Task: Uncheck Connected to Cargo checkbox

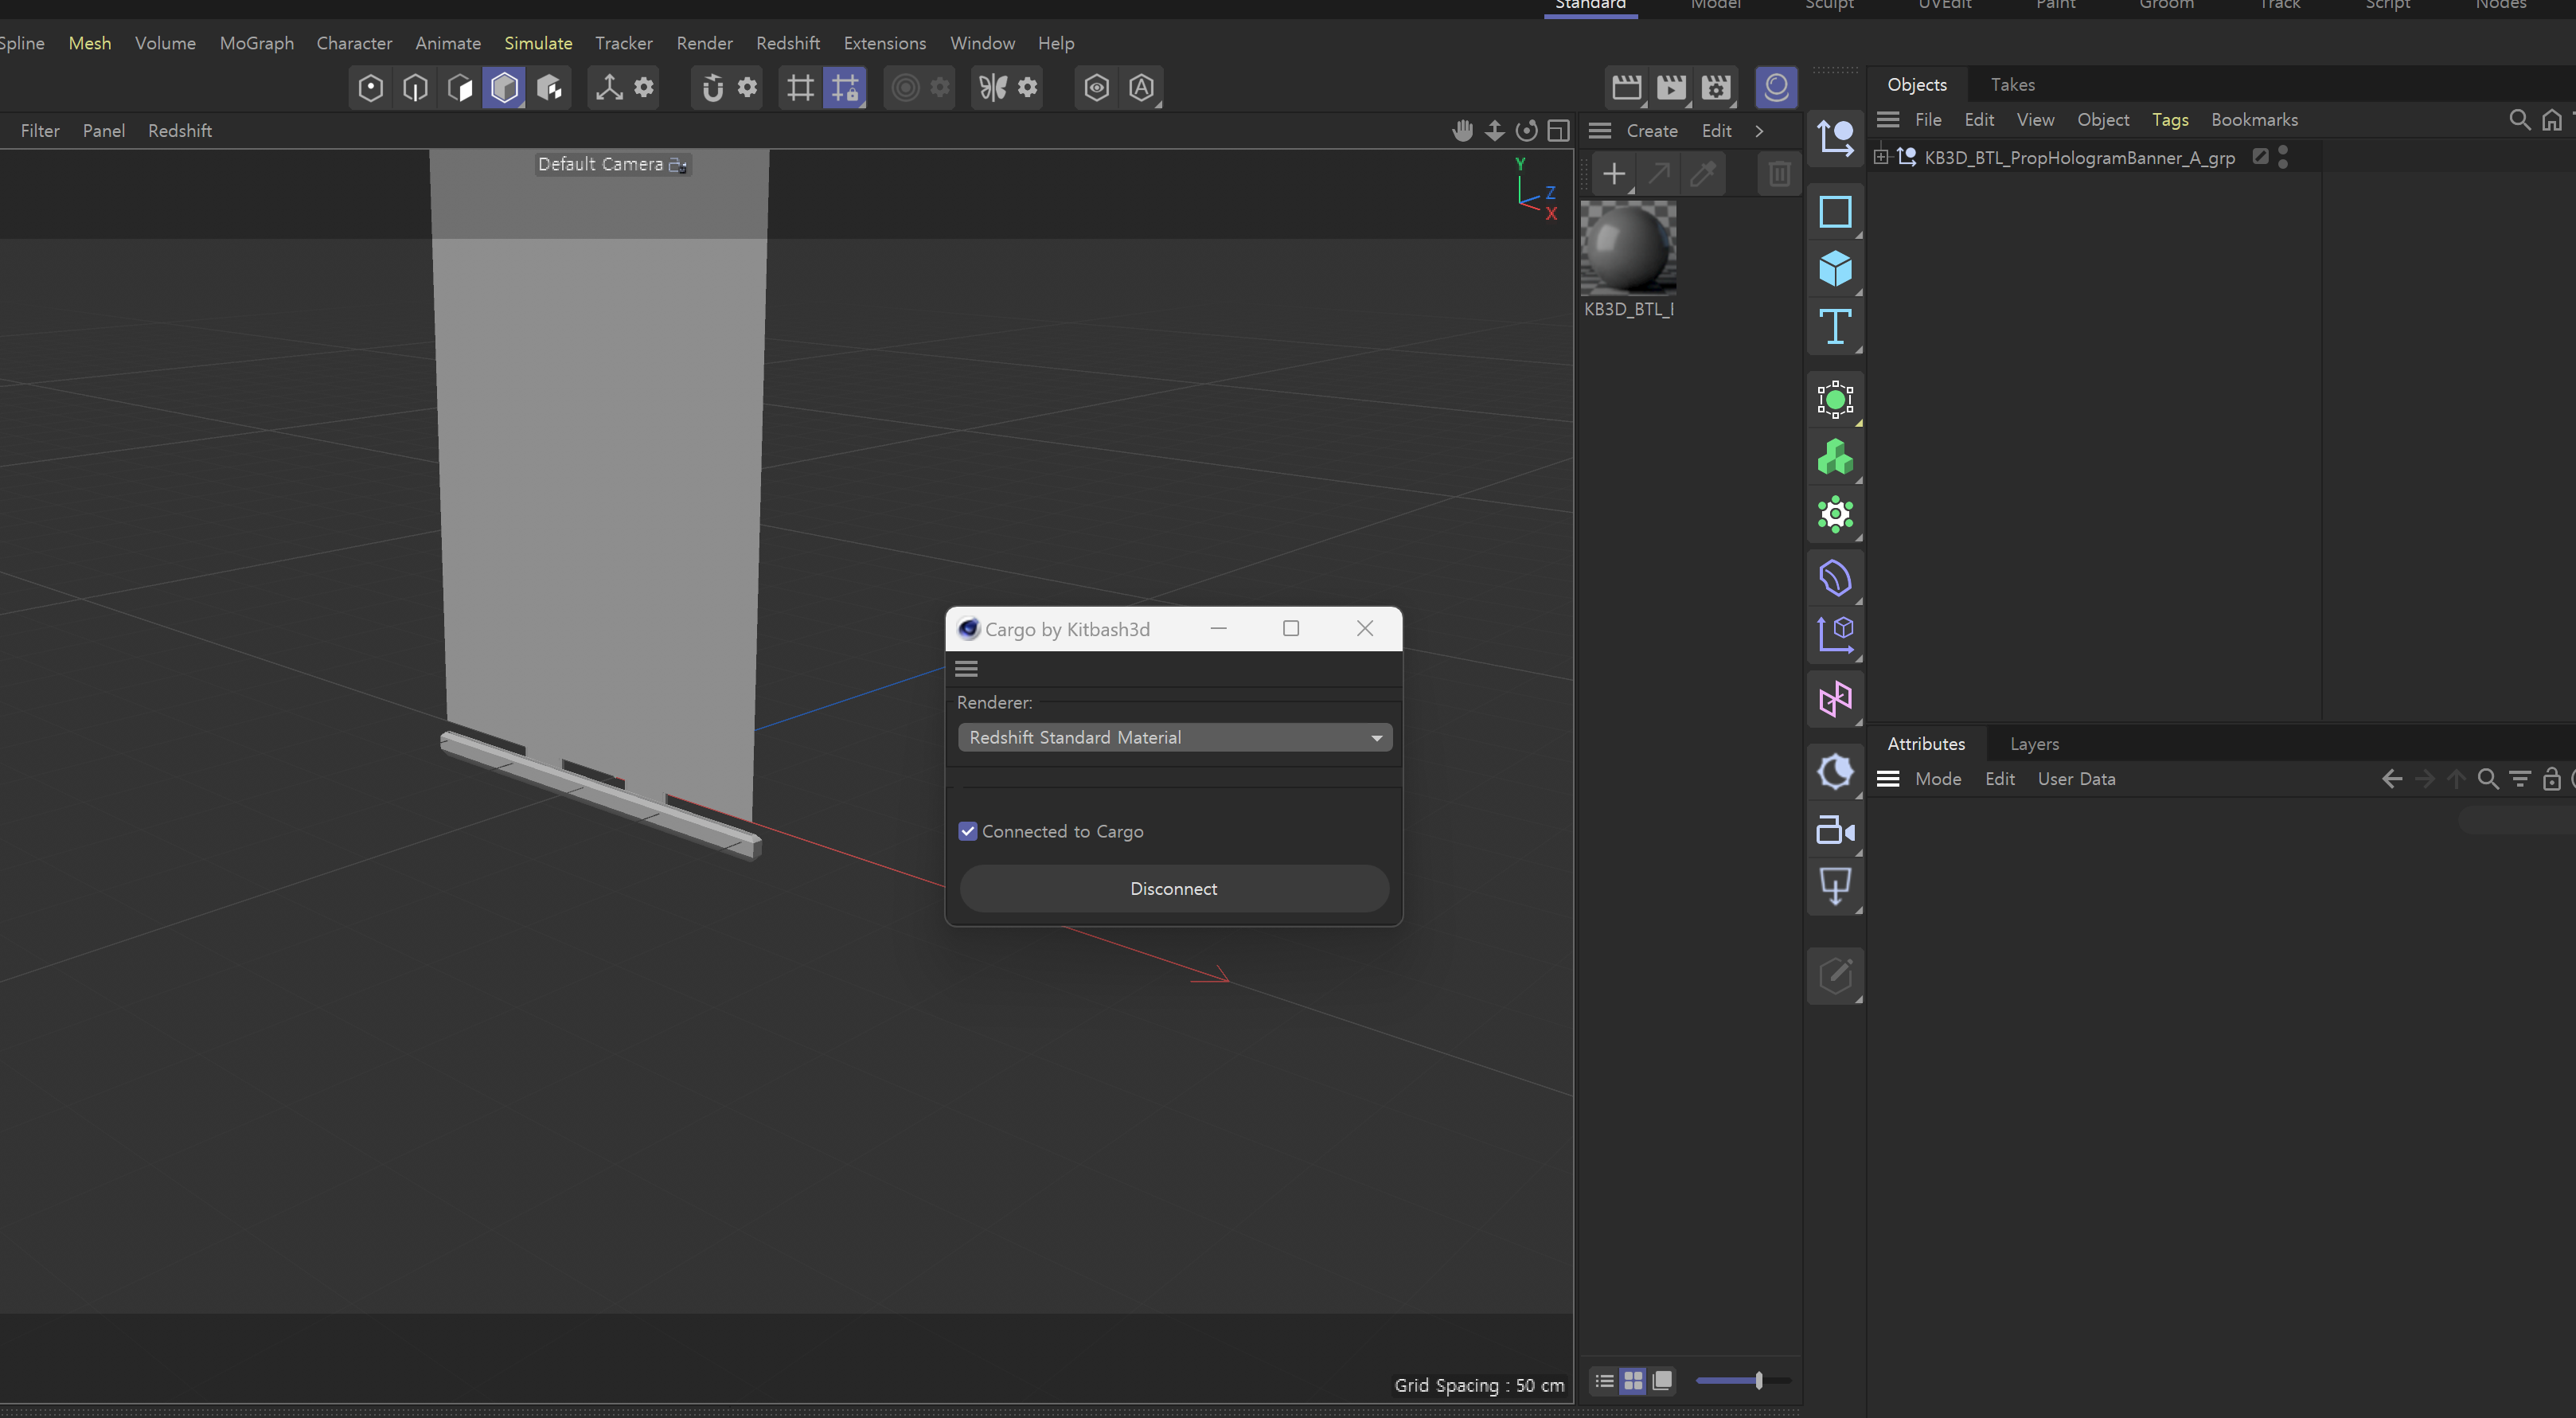Action: (x=967, y=831)
